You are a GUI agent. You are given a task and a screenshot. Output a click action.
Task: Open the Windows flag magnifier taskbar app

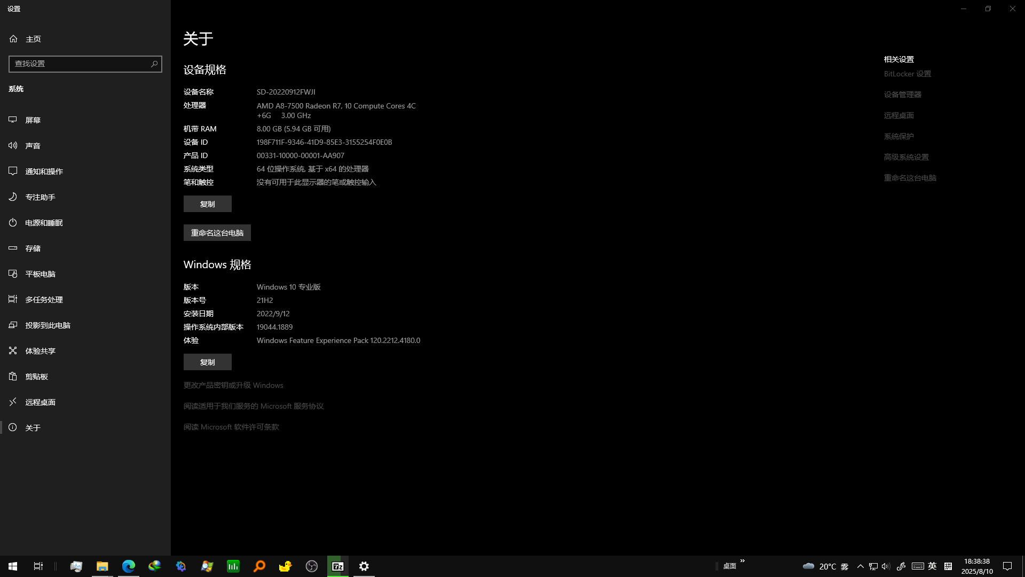207,566
